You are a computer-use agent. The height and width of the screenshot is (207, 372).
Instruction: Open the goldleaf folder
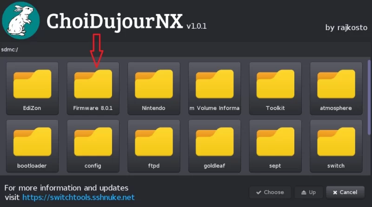pos(214,146)
